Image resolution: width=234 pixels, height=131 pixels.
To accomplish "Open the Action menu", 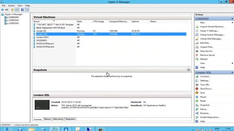I will point(11,6).
